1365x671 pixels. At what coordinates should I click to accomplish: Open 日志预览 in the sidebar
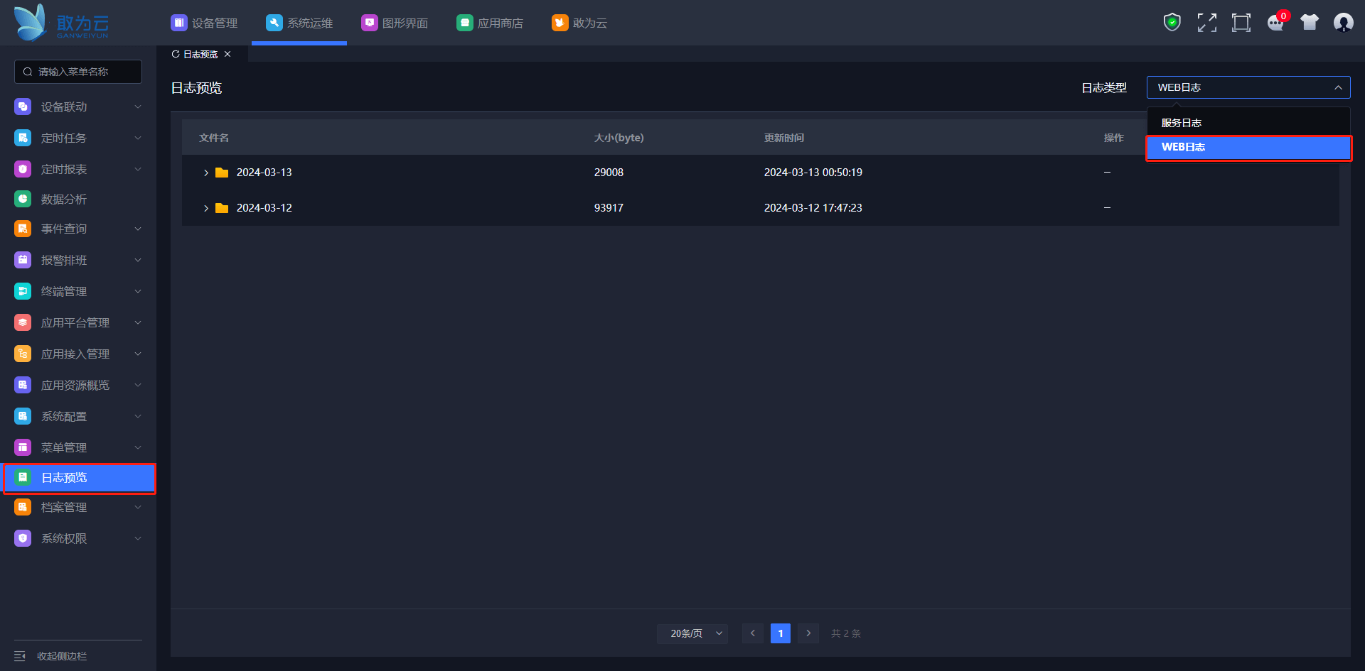pyautogui.click(x=78, y=478)
